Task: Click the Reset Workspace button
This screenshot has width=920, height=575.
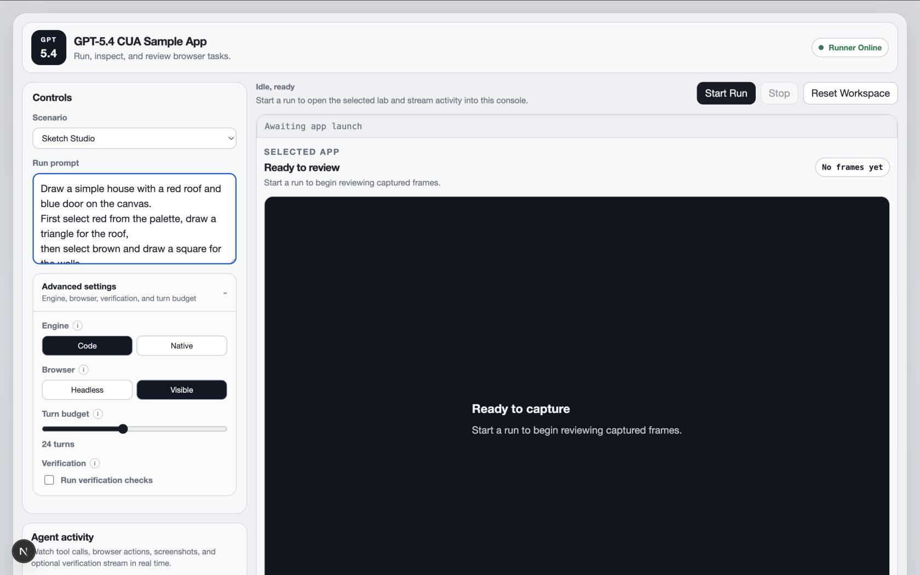Action: coord(850,94)
